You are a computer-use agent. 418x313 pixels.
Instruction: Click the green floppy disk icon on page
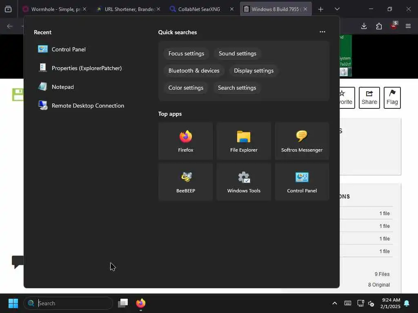click(18, 95)
